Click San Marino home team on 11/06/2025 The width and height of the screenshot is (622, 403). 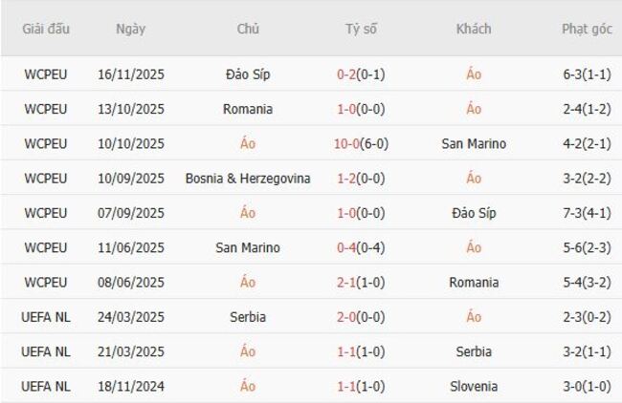(x=248, y=248)
